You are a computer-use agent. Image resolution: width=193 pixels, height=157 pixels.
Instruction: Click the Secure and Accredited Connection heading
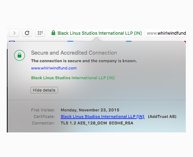pyautogui.click(x=74, y=53)
